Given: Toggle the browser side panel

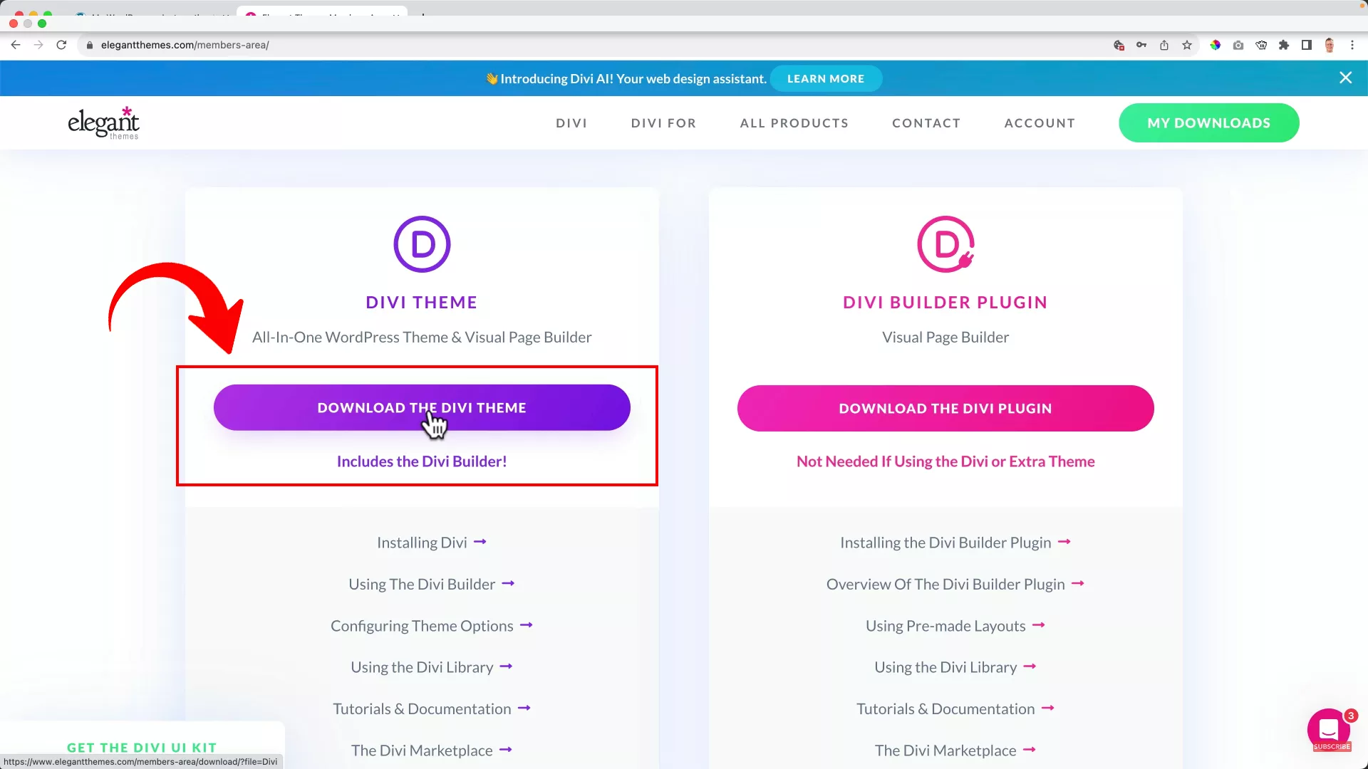Looking at the screenshot, I should [x=1307, y=45].
